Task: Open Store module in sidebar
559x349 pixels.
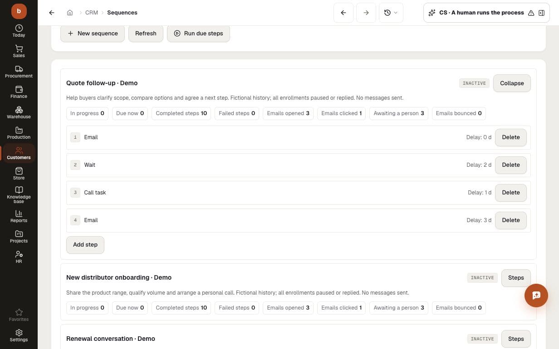Action: coord(19,174)
